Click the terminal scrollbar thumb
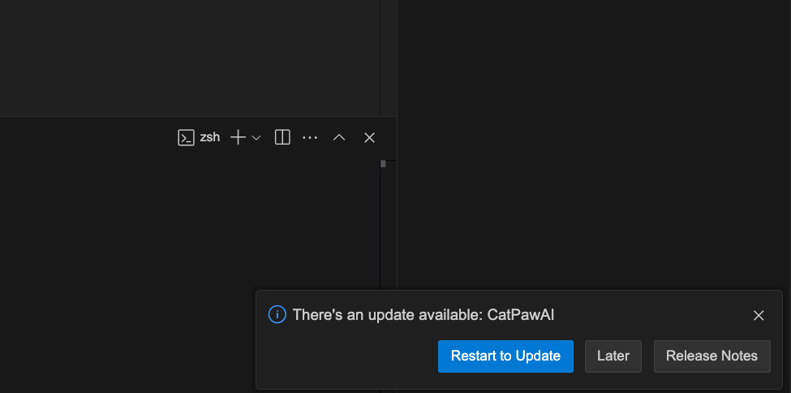791x393 pixels. tap(383, 164)
